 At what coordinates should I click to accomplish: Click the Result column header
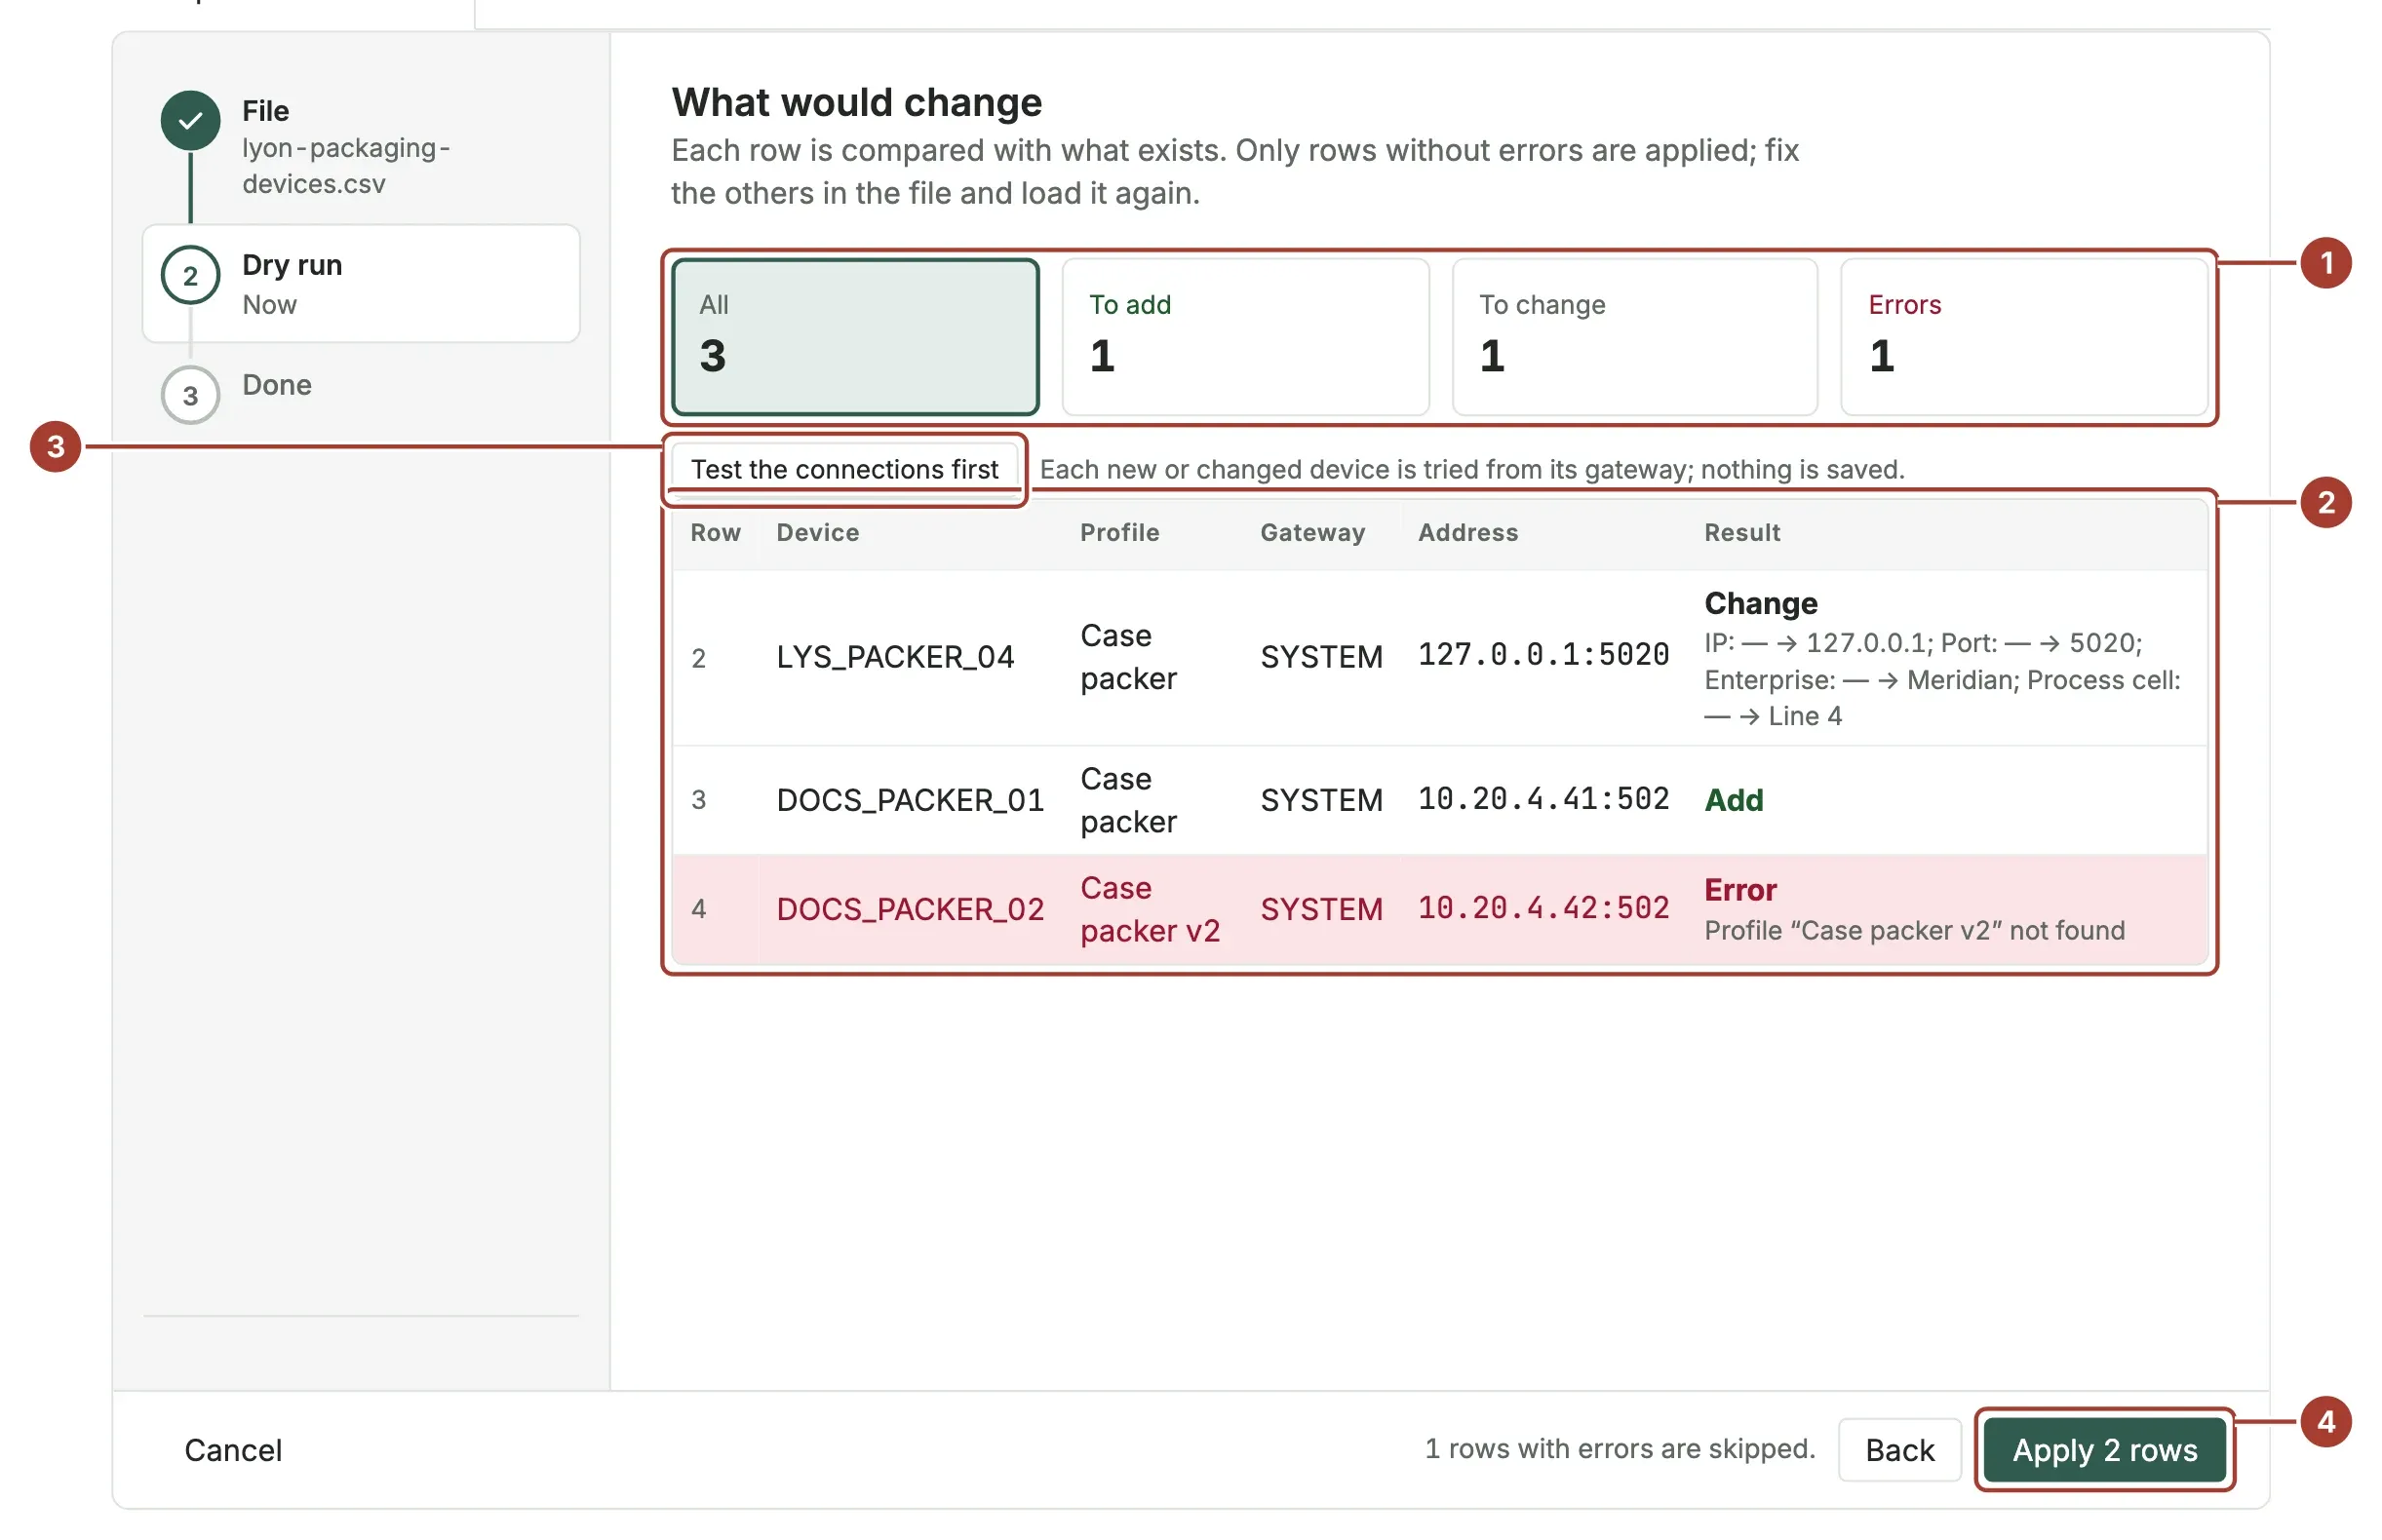point(1740,533)
